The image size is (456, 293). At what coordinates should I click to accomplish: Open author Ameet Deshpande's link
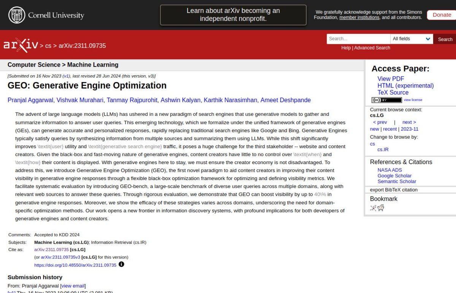(x=285, y=100)
